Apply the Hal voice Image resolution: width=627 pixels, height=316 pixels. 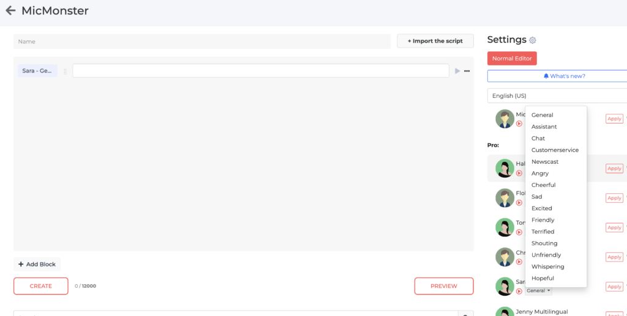click(614, 168)
